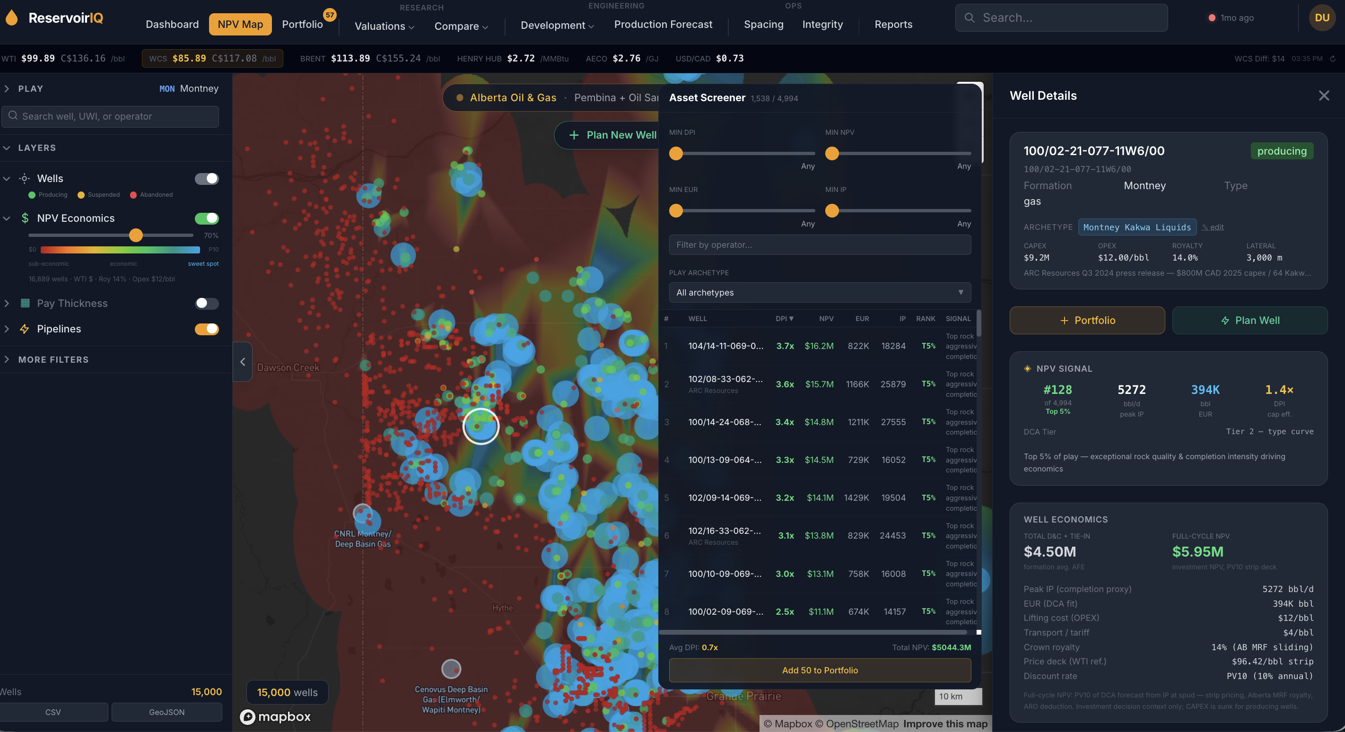Click the plus icon in Plan New Well
This screenshot has height=732, width=1345.
pyautogui.click(x=574, y=135)
